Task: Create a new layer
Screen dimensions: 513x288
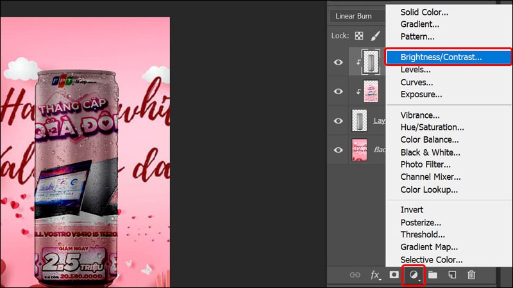Action: coord(452,275)
